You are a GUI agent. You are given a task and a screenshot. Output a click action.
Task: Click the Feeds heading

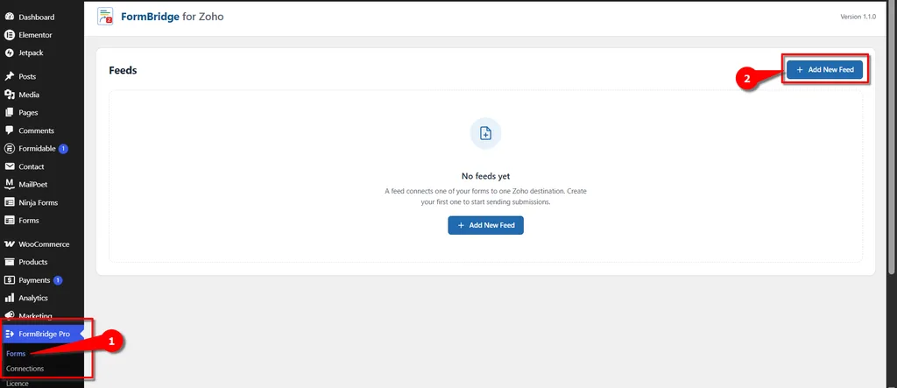pyautogui.click(x=123, y=70)
